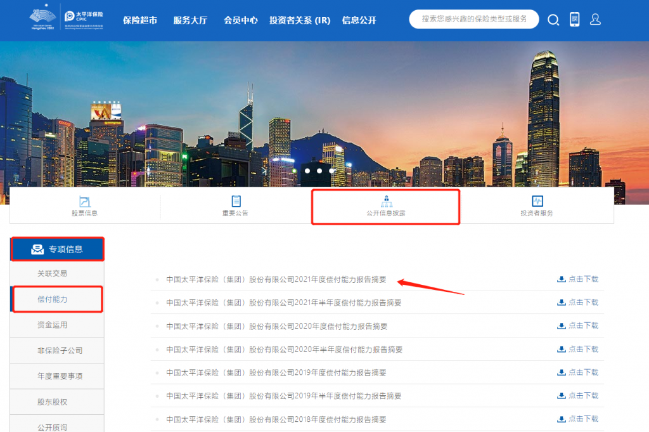
Task: Click download icon for 2020年半年度 report
Action: tap(562, 349)
